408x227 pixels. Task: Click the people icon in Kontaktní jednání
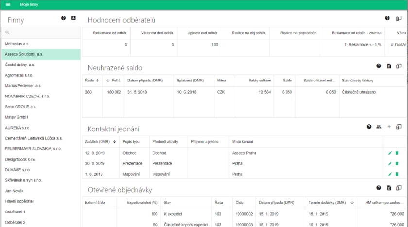pyautogui.click(x=379, y=127)
